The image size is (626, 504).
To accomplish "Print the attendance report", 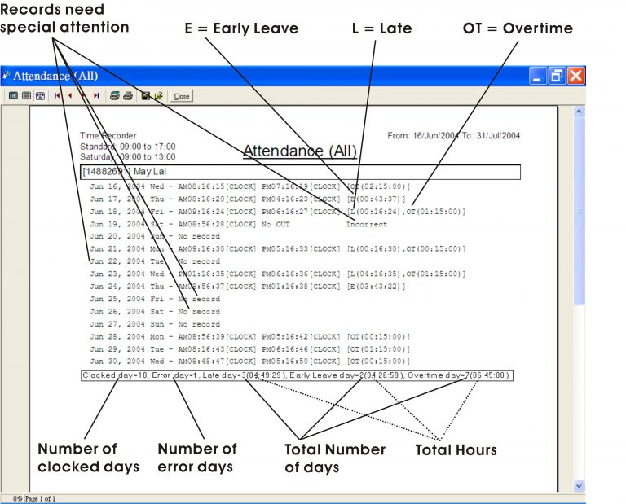I will coord(128,95).
